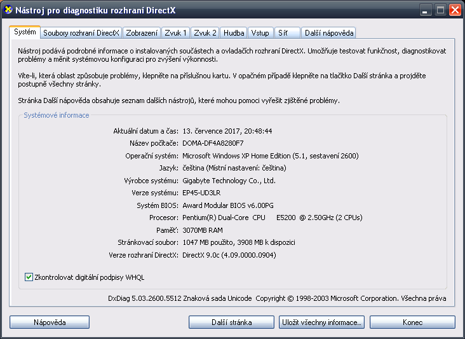
Task: Click the Pentium(R) Dual-Core processor value
Action: pyautogui.click(x=273, y=218)
